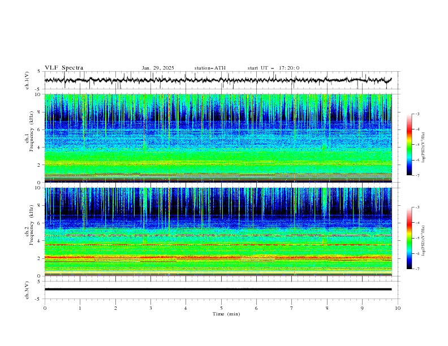Click the "-5" tick on upper color bar
The height and width of the screenshot is (346, 448).
pos(417,145)
